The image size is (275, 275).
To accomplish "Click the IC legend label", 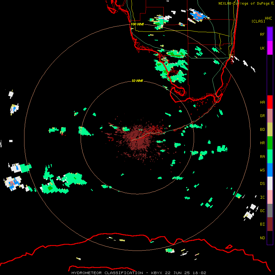I will tap(262, 197).
